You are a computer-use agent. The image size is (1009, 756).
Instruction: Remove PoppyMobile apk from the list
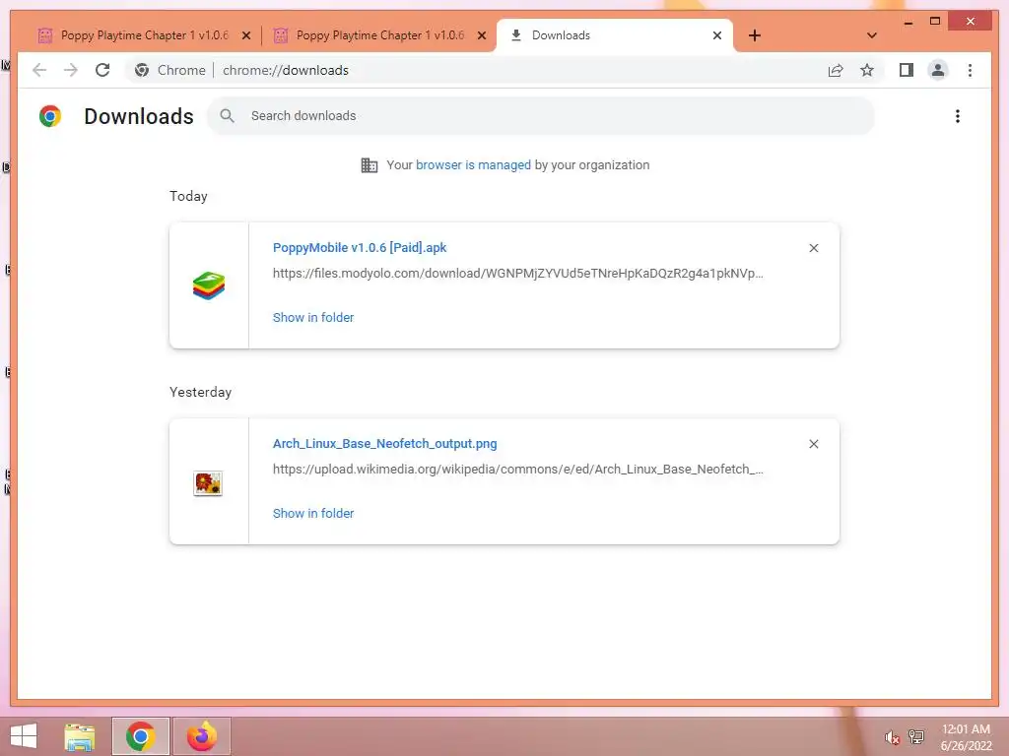click(x=813, y=248)
